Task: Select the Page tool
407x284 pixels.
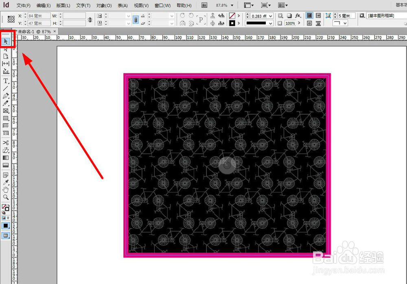Action: coord(6,56)
